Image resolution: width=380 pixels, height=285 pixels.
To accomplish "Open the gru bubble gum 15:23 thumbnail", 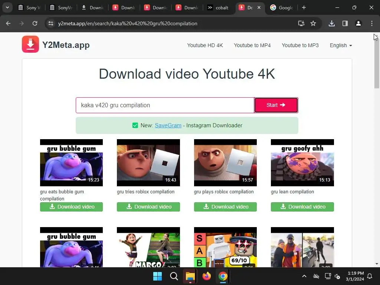I will tap(71, 163).
